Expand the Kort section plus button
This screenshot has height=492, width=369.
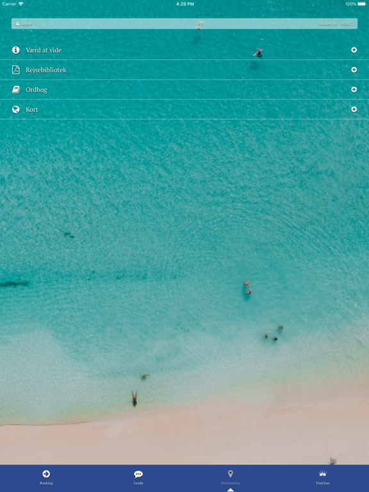(354, 109)
